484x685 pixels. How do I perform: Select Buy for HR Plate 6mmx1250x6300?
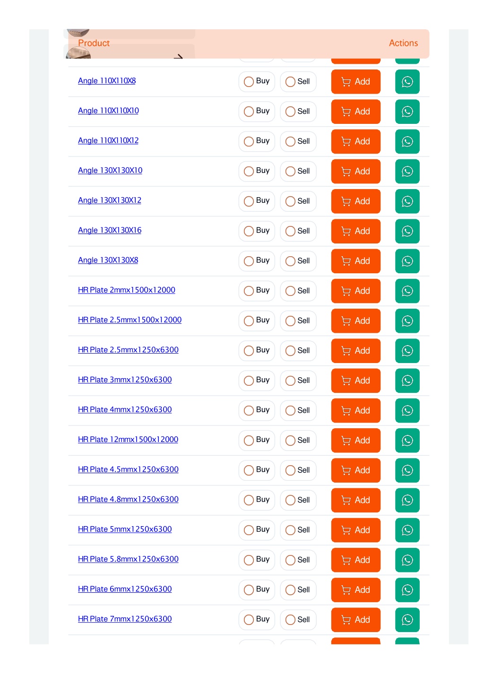257,590
